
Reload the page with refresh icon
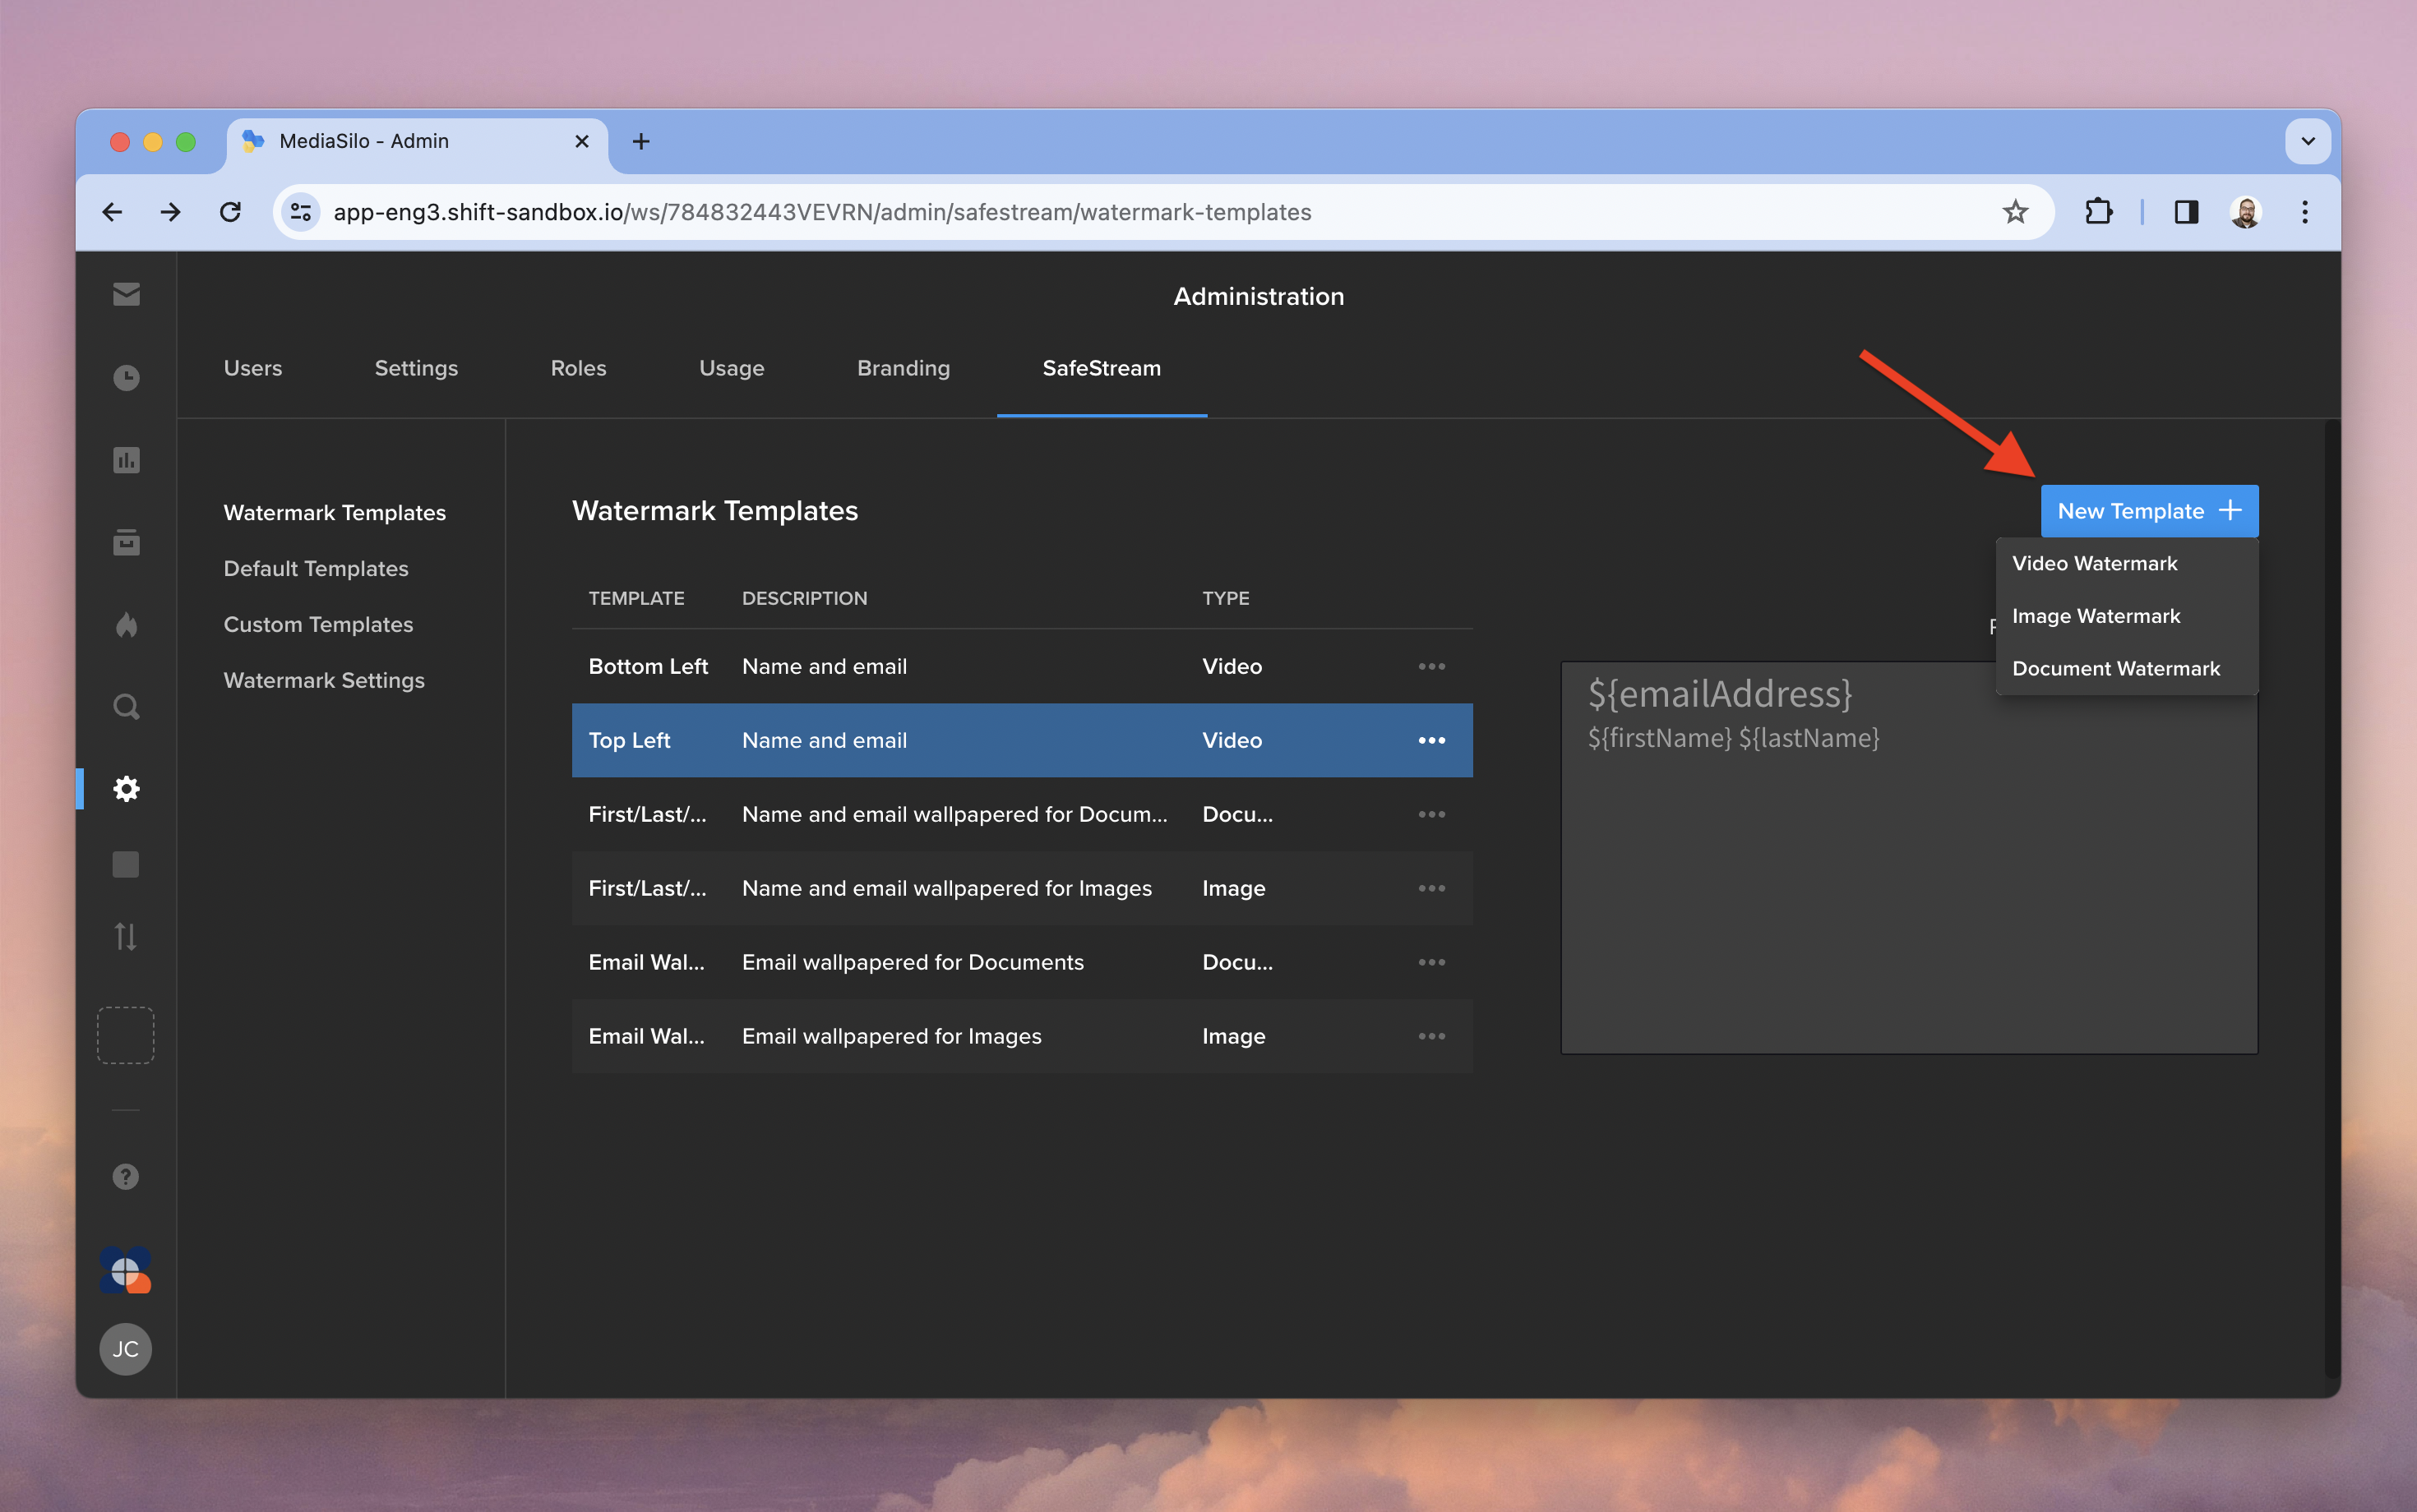(230, 212)
